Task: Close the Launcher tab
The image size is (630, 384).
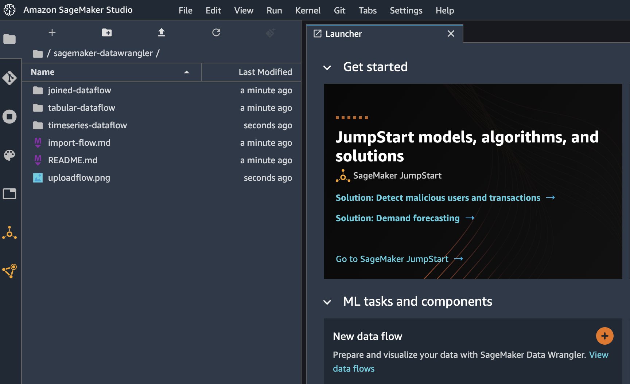Action: (451, 34)
